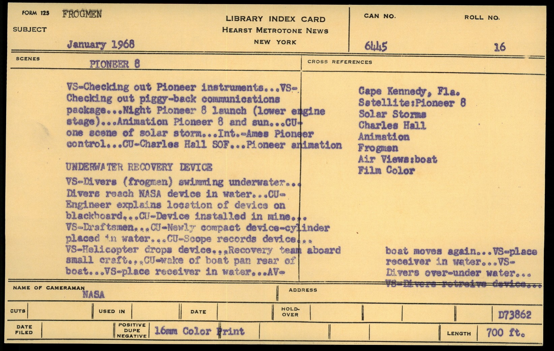Viewport: 554px width, 351px height.
Task: Click the Library Index Card title
Action: 275,19
